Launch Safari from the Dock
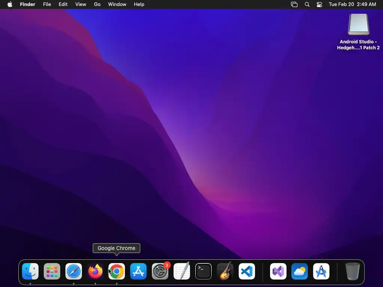This screenshot has width=383, height=287. (x=74, y=271)
